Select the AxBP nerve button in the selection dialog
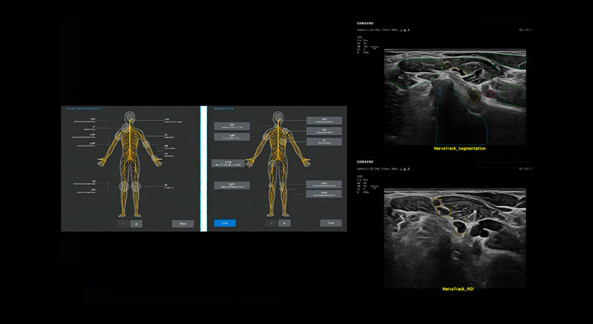The width and height of the screenshot is (593, 324). (232, 137)
